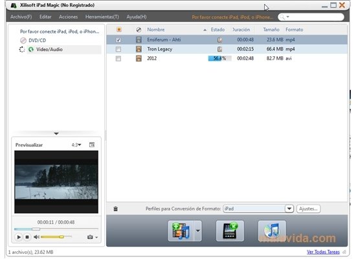The height and width of the screenshot is (259, 356).
Task: Click the 66.4 MB size value
Action: point(275,49)
